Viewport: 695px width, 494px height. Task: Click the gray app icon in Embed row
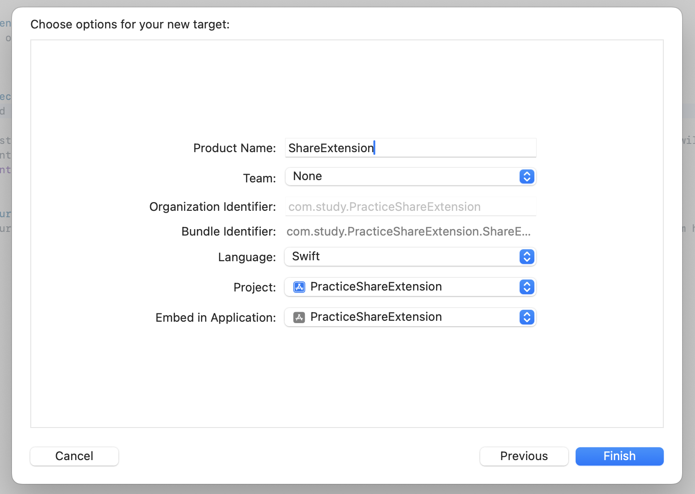click(299, 317)
